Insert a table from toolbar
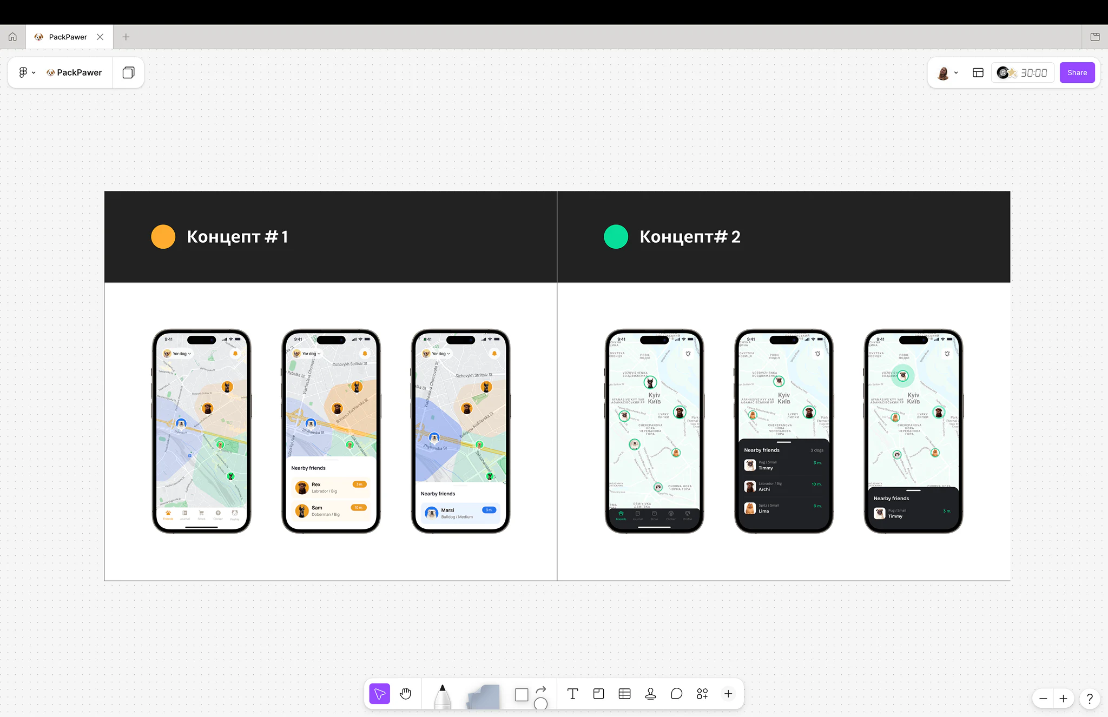The width and height of the screenshot is (1108, 717). coord(624,694)
